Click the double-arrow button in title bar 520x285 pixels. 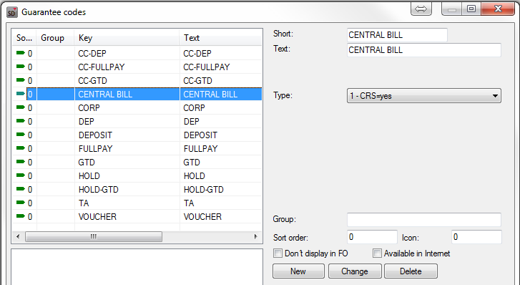pos(421,9)
